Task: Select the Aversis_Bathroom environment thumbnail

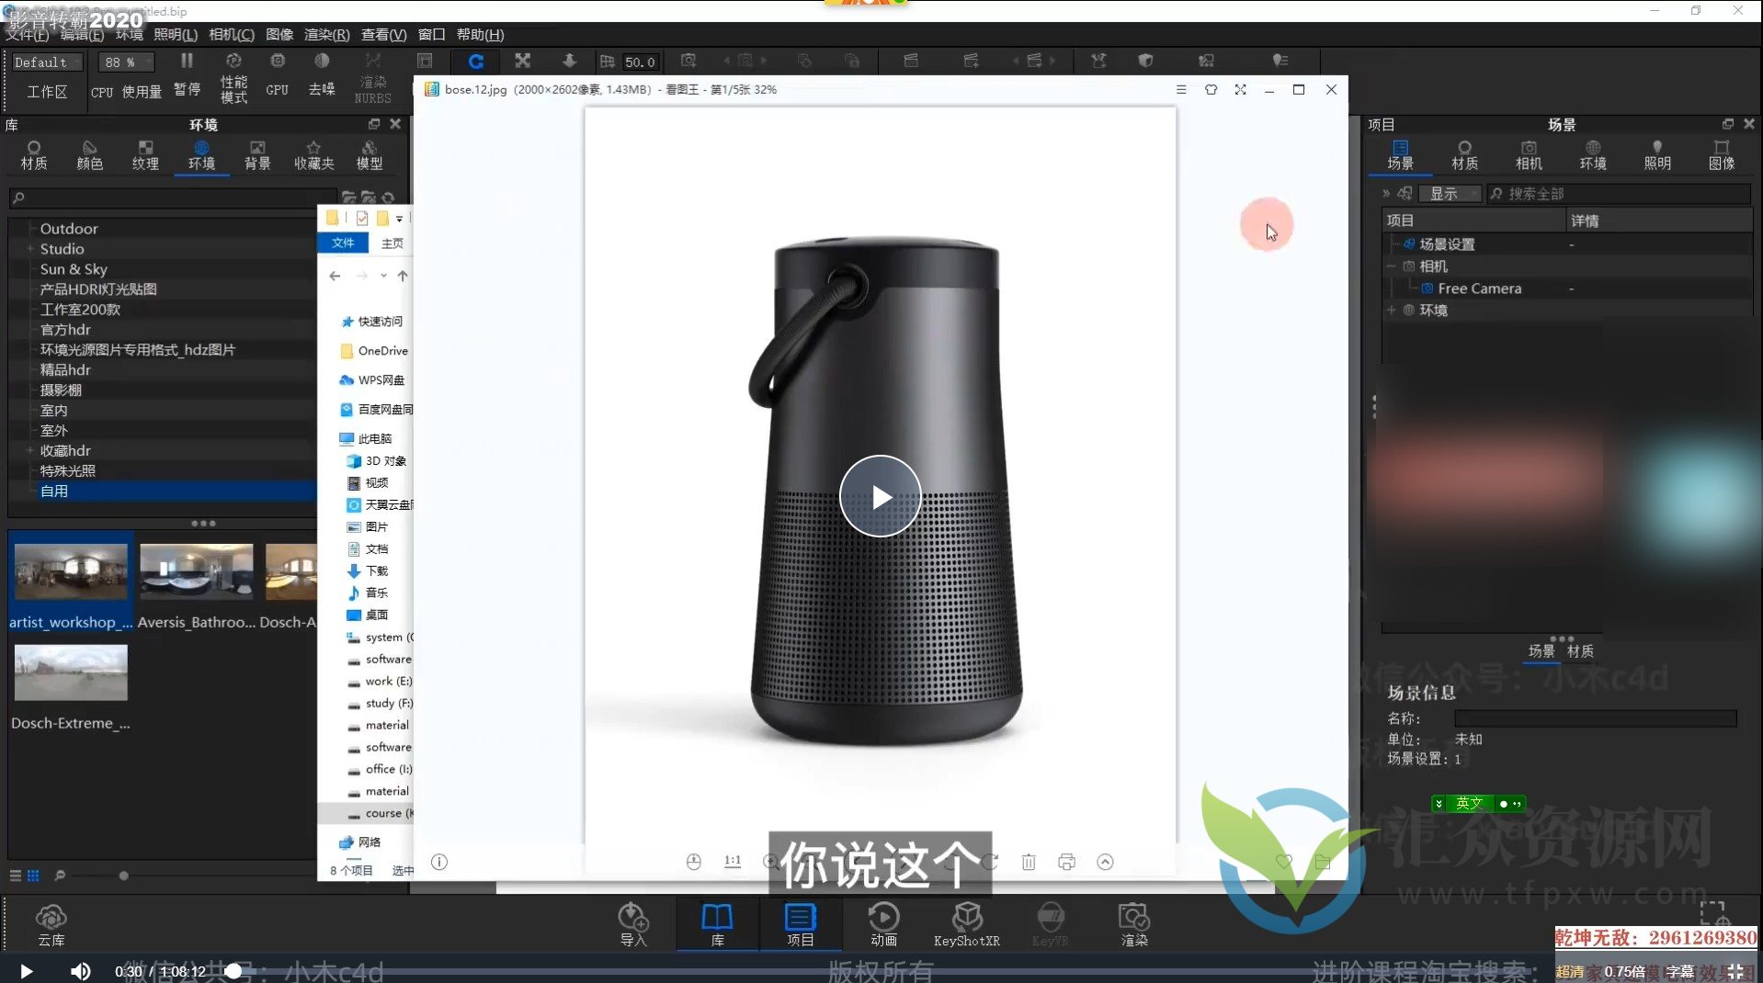Action: pyautogui.click(x=196, y=572)
